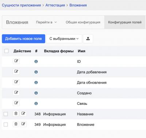Click the Дата обновления name cell
The height and width of the screenshot is (138, 146).
[92, 83]
